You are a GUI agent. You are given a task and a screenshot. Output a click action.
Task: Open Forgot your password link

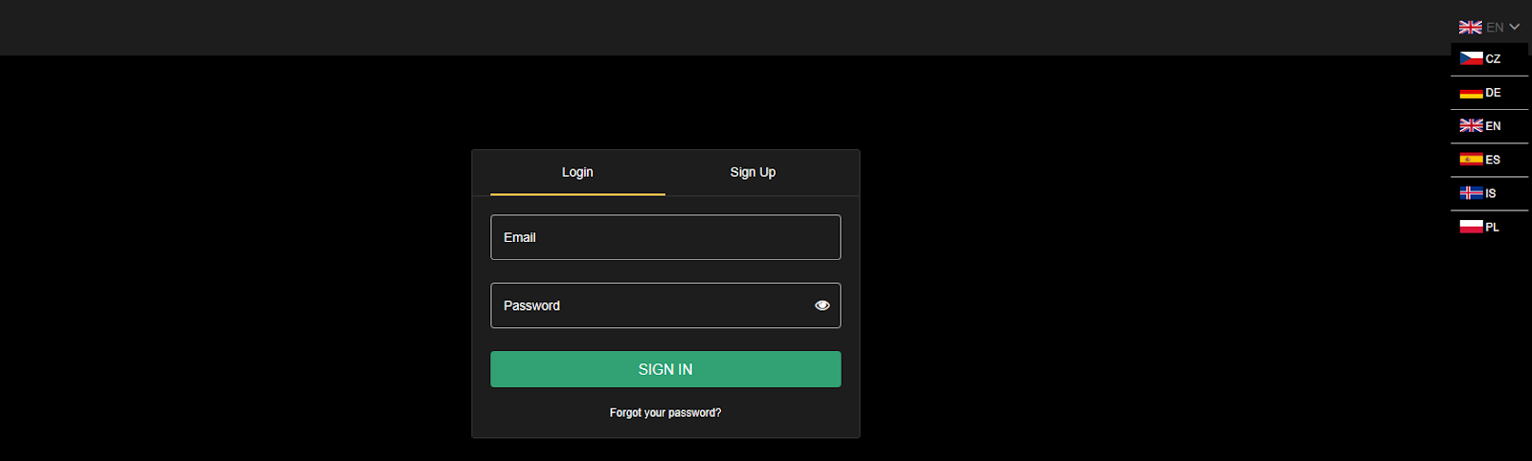(665, 412)
